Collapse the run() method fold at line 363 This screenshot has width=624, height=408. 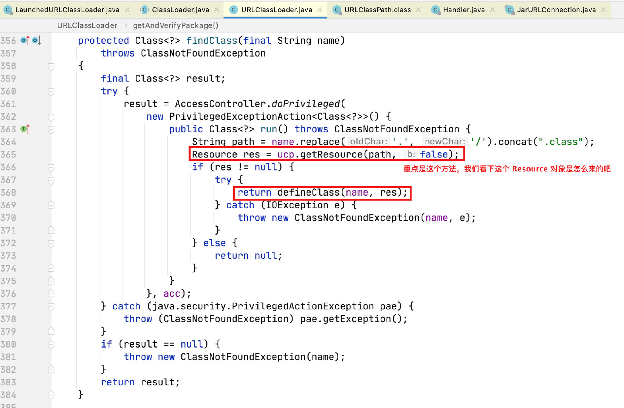tap(51, 129)
